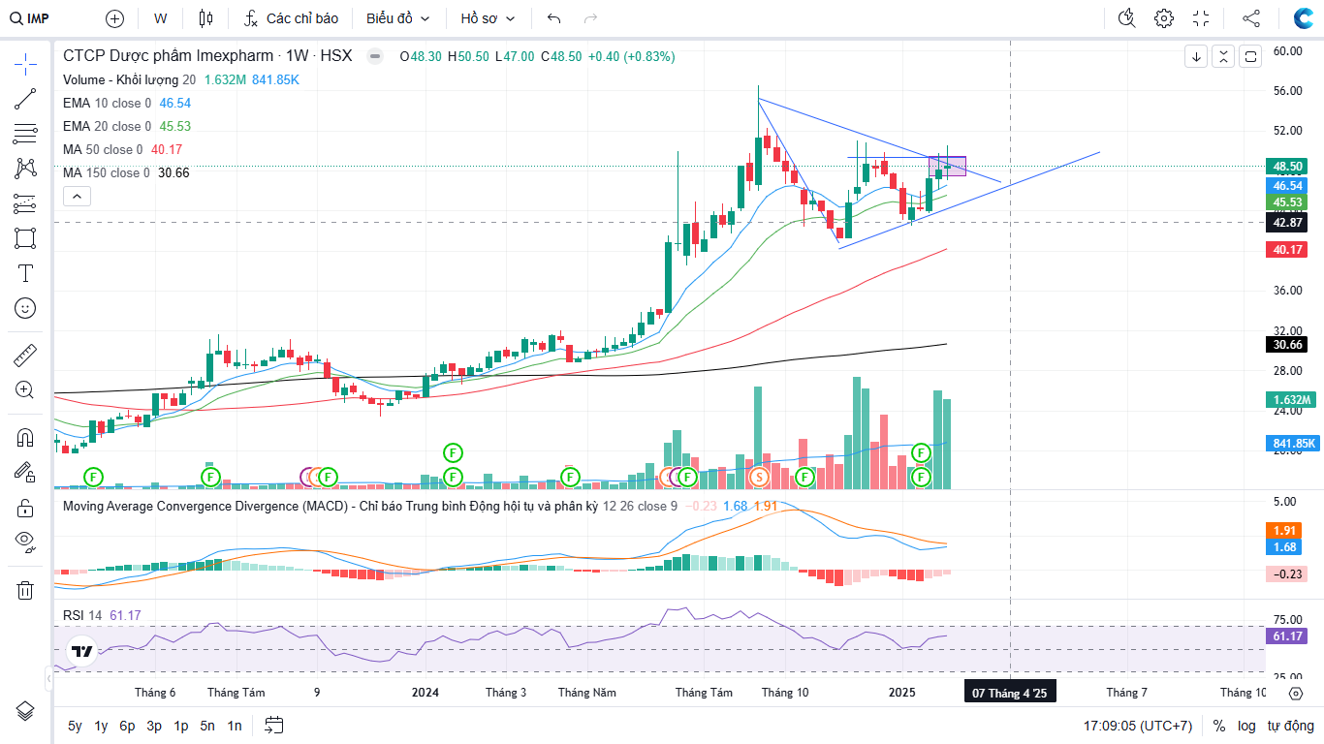Undo the last chart action
1324x744 pixels.
(x=553, y=18)
